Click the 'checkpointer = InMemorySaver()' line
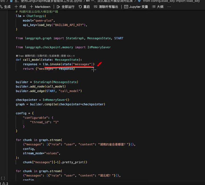Screen dimensions: 205x185 (42, 100)
